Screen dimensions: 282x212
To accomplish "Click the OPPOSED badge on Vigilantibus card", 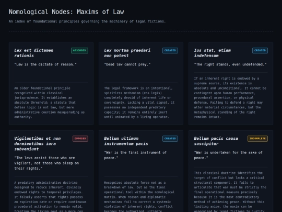I will [80, 139].
